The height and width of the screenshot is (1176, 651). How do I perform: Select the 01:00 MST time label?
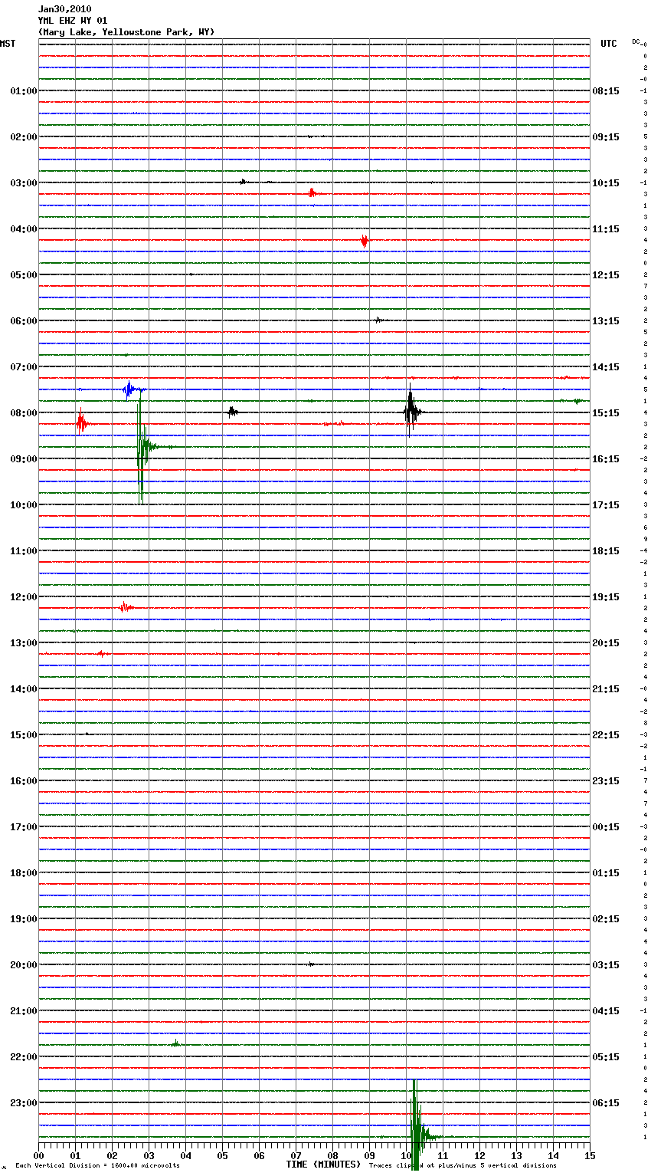click(24, 91)
